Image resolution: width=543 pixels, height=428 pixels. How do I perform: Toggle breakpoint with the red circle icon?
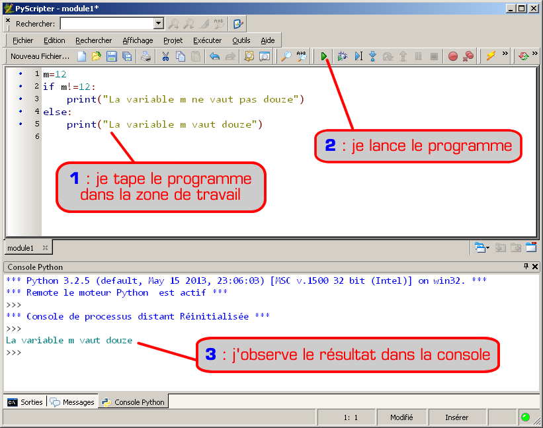pos(453,57)
